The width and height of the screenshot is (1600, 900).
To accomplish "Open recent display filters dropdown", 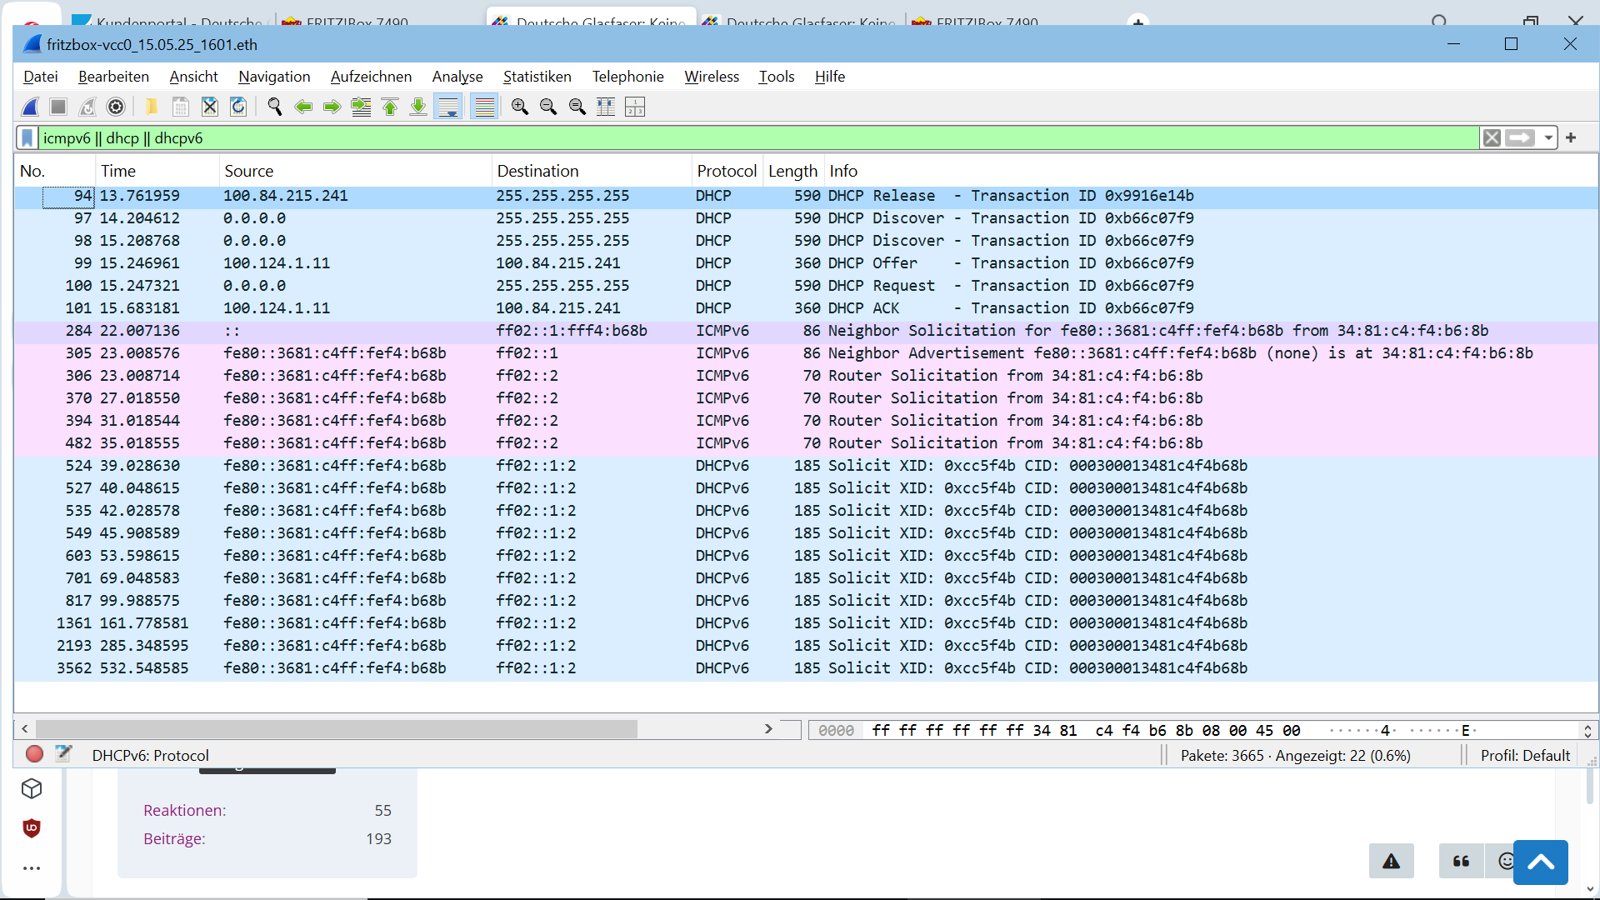I will coord(1547,137).
